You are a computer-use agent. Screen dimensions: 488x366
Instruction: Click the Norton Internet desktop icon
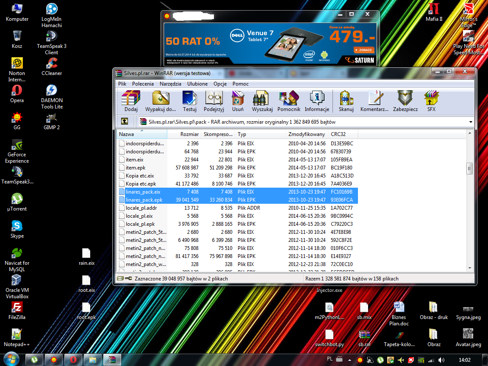[x=17, y=70]
